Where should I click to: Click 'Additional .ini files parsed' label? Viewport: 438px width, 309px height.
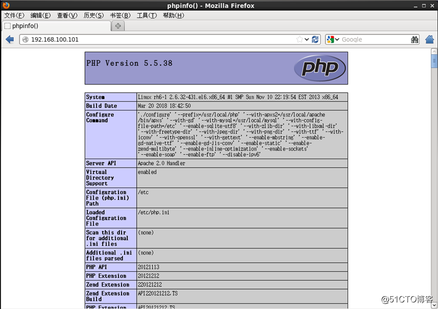click(109, 256)
